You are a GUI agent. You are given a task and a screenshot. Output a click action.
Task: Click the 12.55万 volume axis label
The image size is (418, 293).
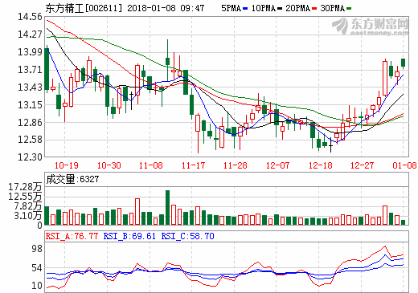pos(25,197)
